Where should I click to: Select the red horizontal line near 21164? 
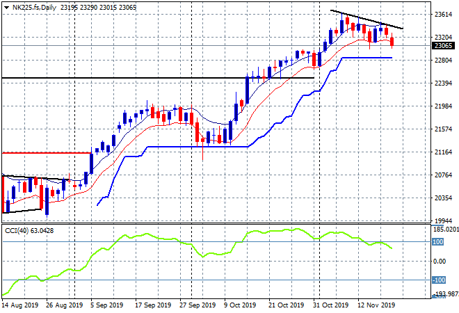click(x=47, y=153)
